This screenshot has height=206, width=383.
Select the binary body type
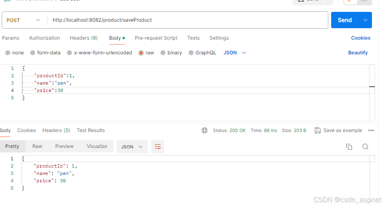pos(171,53)
